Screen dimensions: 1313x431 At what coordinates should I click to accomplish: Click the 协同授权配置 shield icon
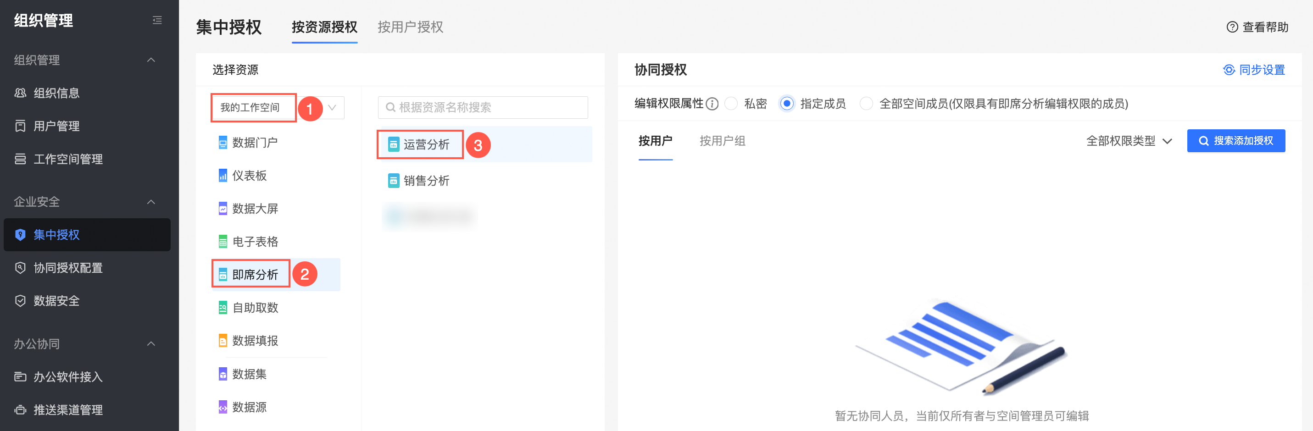click(x=20, y=268)
